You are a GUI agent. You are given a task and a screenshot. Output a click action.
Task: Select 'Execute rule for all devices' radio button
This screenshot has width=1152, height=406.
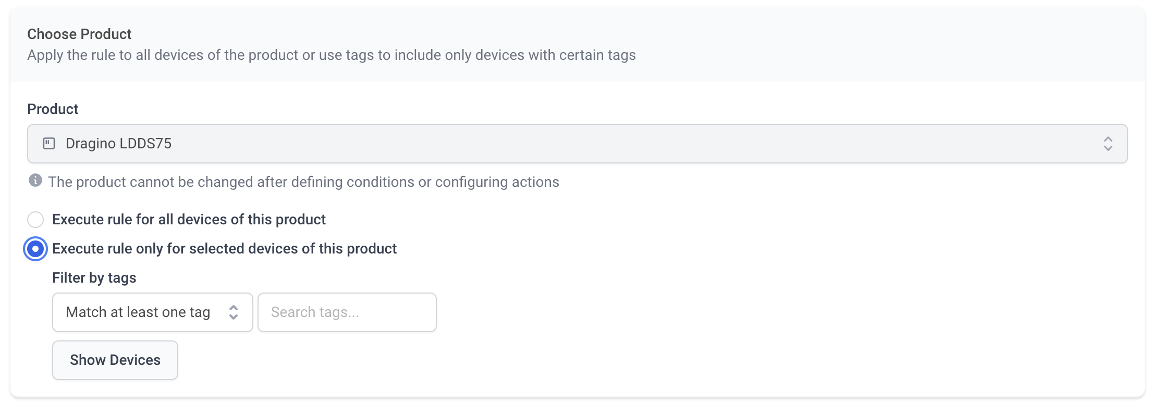tap(35, 220)
